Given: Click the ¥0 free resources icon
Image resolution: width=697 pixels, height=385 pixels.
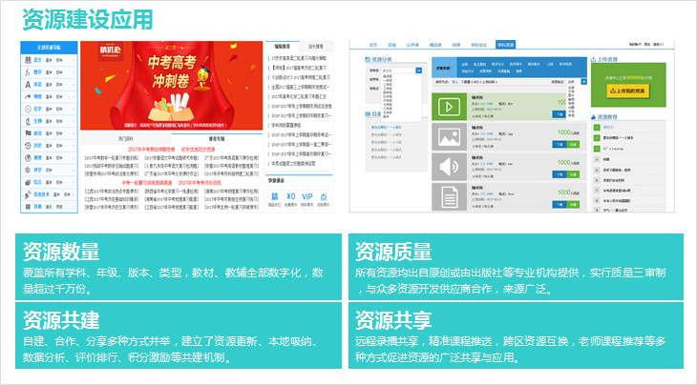Looking at the screenshot, I should tap(288, 199).
